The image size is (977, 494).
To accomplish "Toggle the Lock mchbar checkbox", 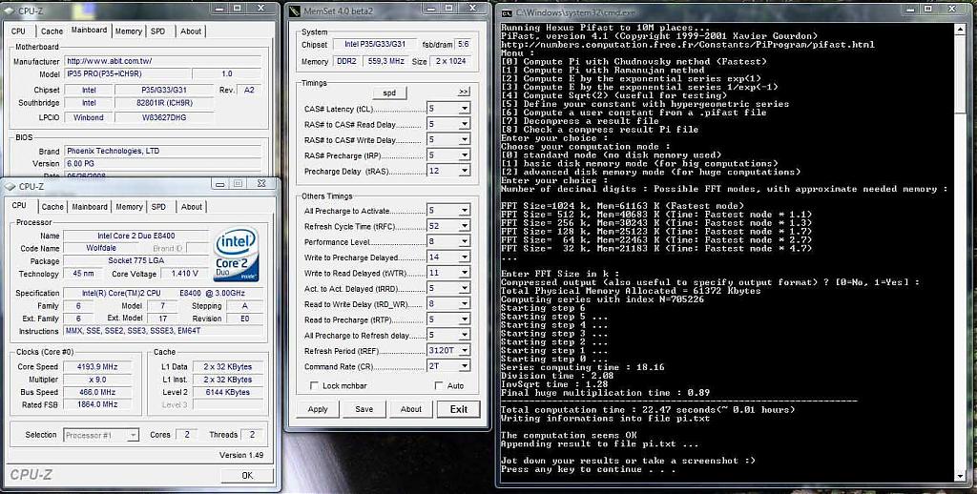I will [x=314, y=385].
